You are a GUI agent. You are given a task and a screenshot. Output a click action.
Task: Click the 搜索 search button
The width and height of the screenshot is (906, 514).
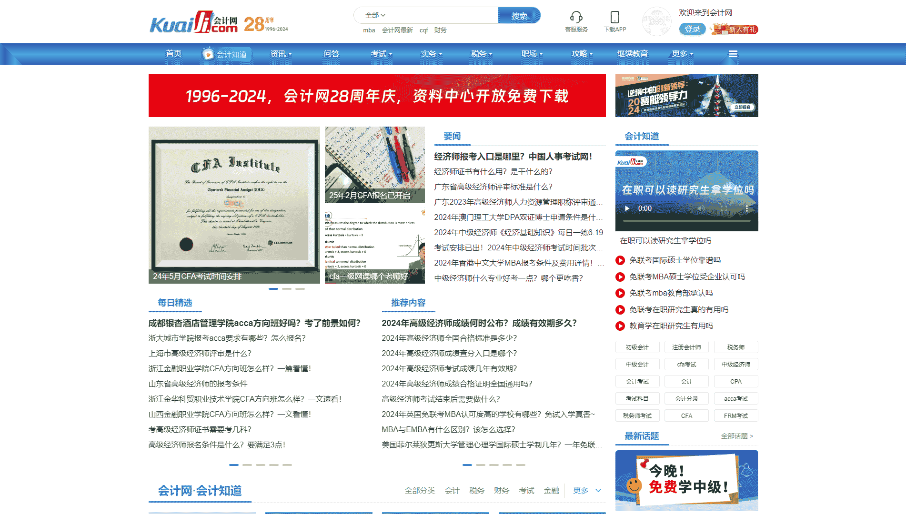519,16
